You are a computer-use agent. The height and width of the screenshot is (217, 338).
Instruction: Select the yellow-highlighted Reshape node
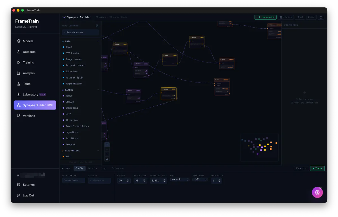point(169,94)
